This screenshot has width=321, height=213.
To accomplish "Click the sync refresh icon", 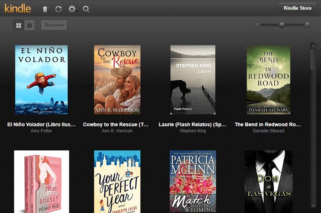I will [59, 9].
